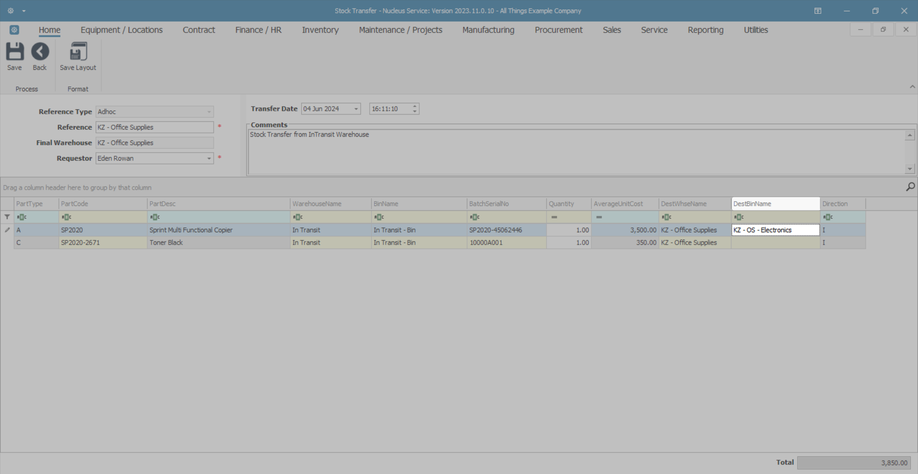Screen dimensions: 918x474
Task: Open PartDesc column filter operator icon
Action: coord(155,217)
